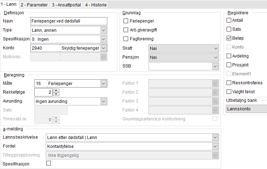Expand the Måte Feriepenger dropdown
This screenshot has width=267, height=169.
[103, 84]
